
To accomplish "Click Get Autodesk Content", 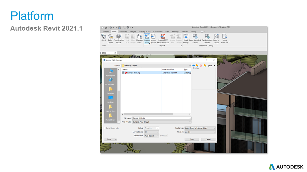I will (207, 39).
